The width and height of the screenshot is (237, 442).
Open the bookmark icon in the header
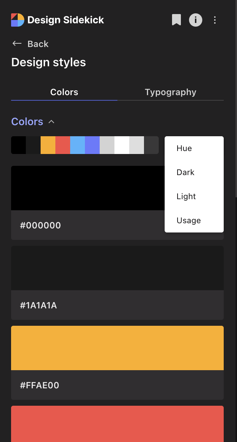[x=176, y=20]
